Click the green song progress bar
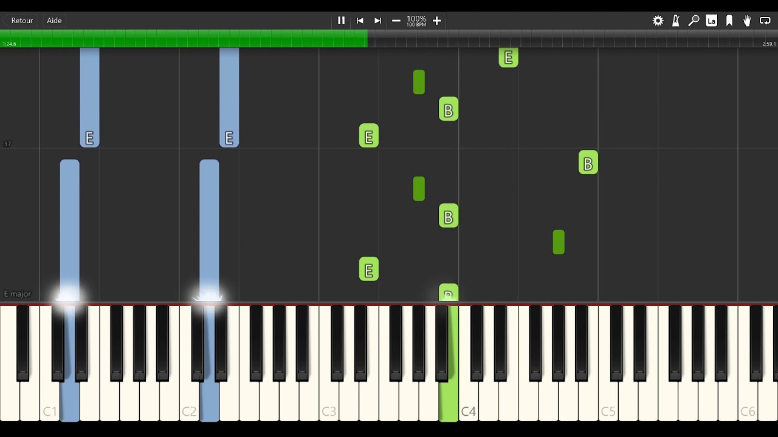 [184, 38]
